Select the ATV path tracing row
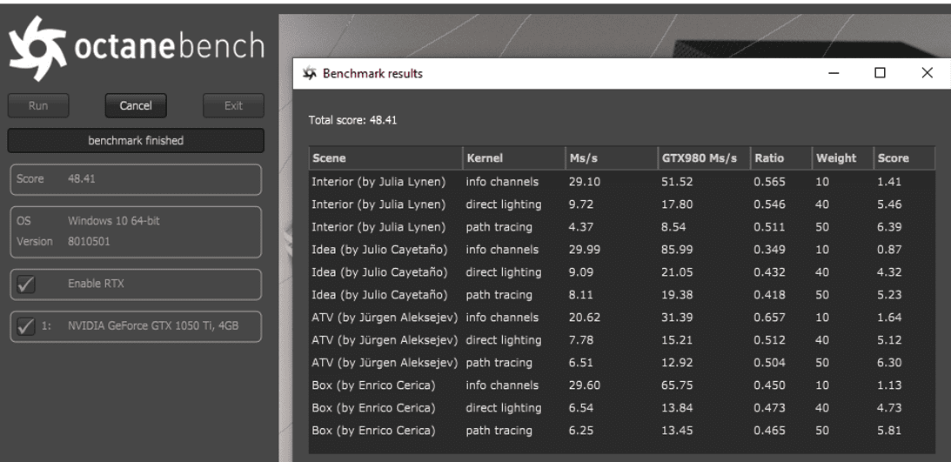Viewport: 951px width, 462px height. [x=622, y=363]
